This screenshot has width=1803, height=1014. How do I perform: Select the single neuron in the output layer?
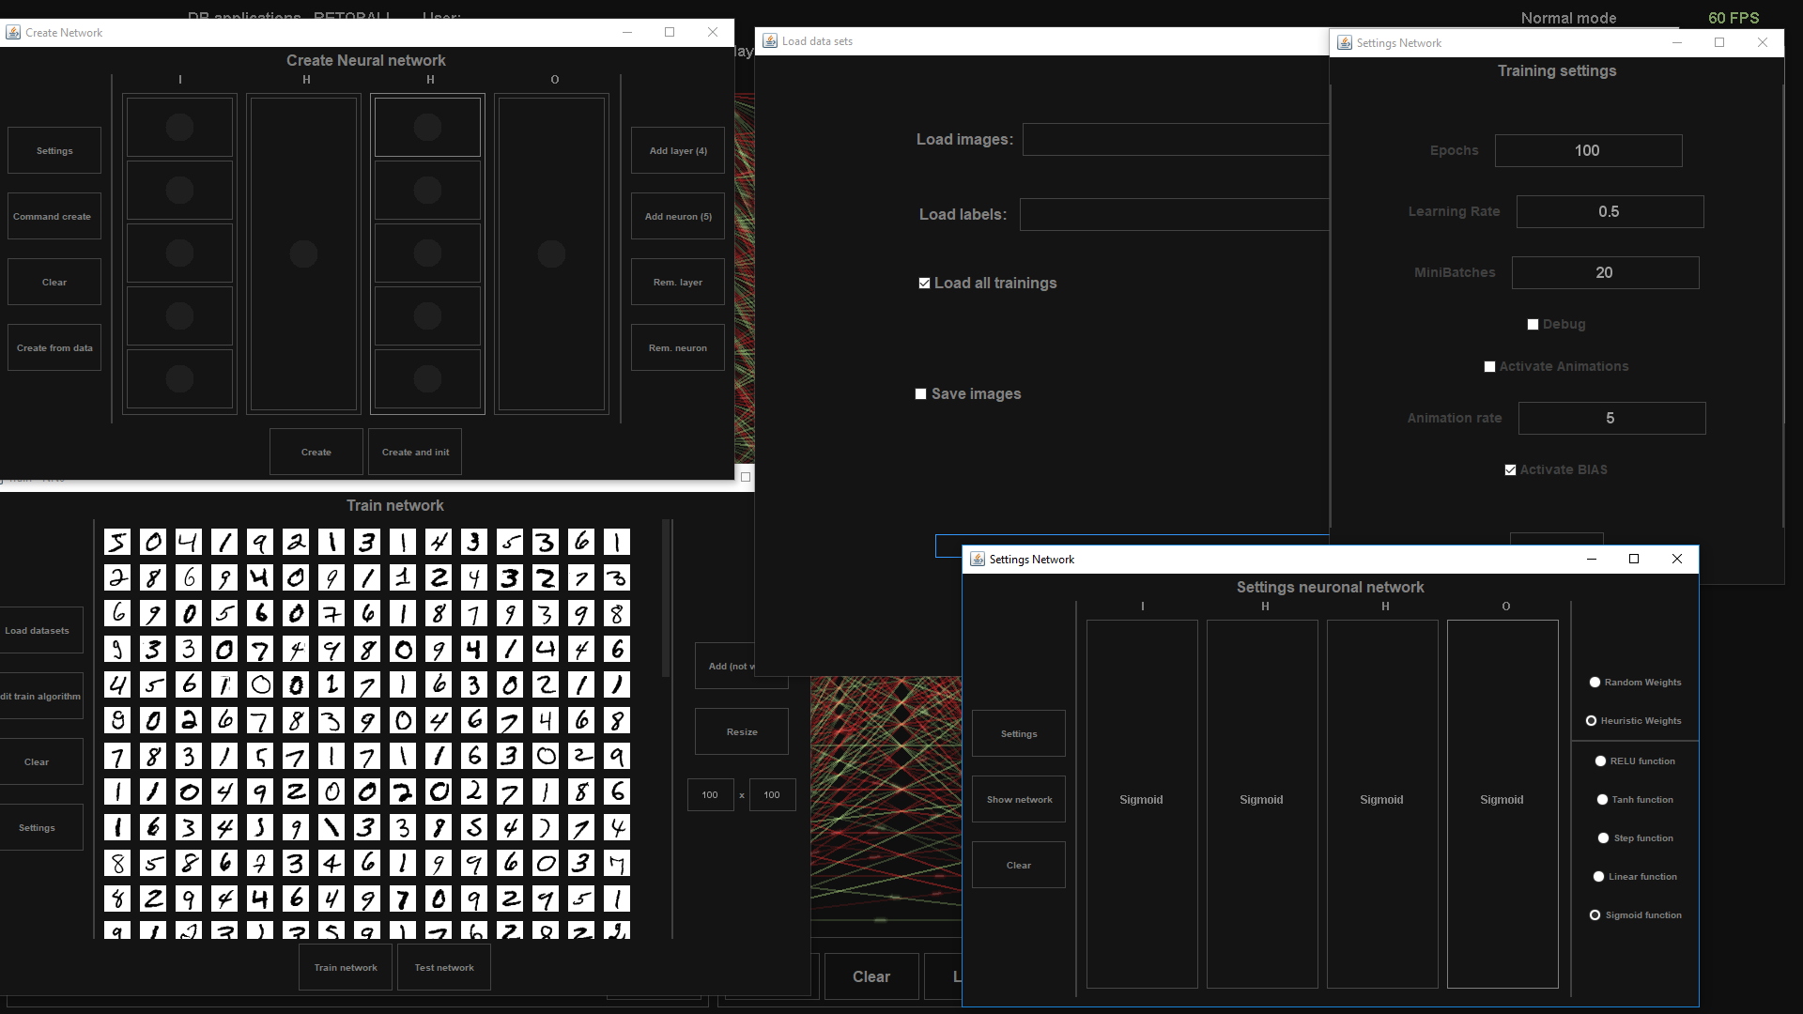(551, 253)
